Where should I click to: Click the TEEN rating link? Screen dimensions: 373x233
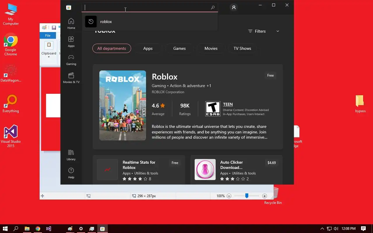(x=228, y=104)
